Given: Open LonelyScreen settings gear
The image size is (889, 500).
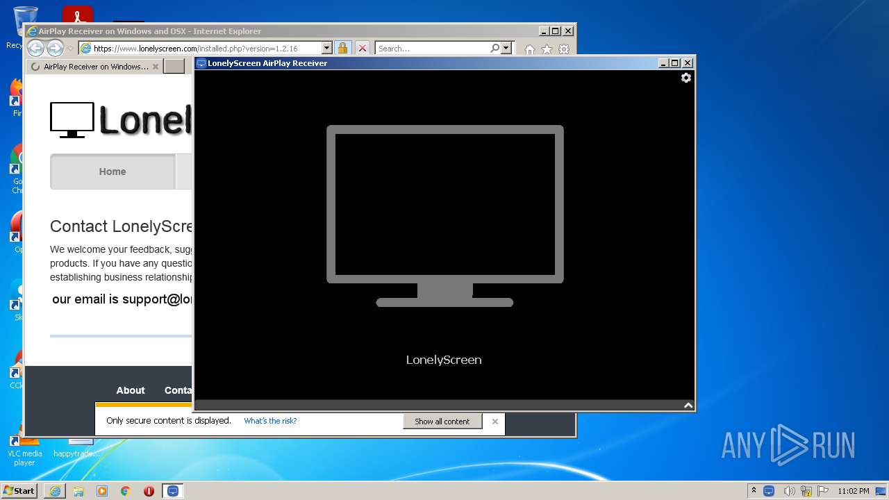Looking at the screenshot, I should (686, 78).
